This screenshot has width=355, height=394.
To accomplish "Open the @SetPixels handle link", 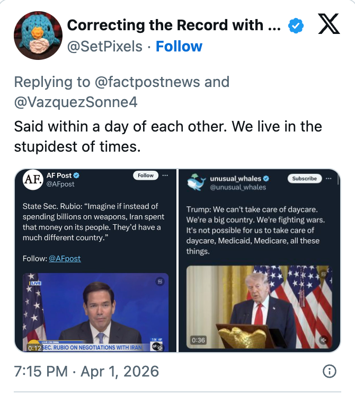I will coord(104,46).
